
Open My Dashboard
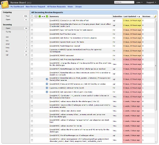pyautogui.click(x=17, y=7)
